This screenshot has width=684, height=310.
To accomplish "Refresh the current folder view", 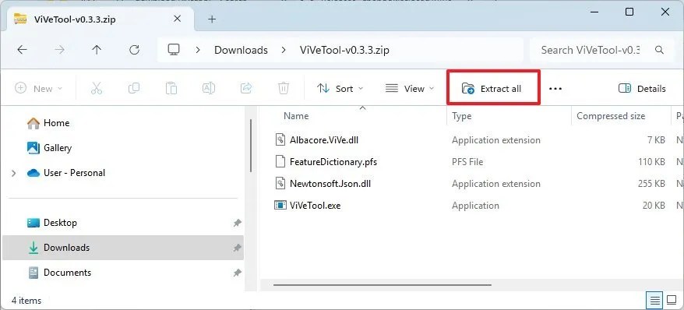I will click(x=134, y=50).
